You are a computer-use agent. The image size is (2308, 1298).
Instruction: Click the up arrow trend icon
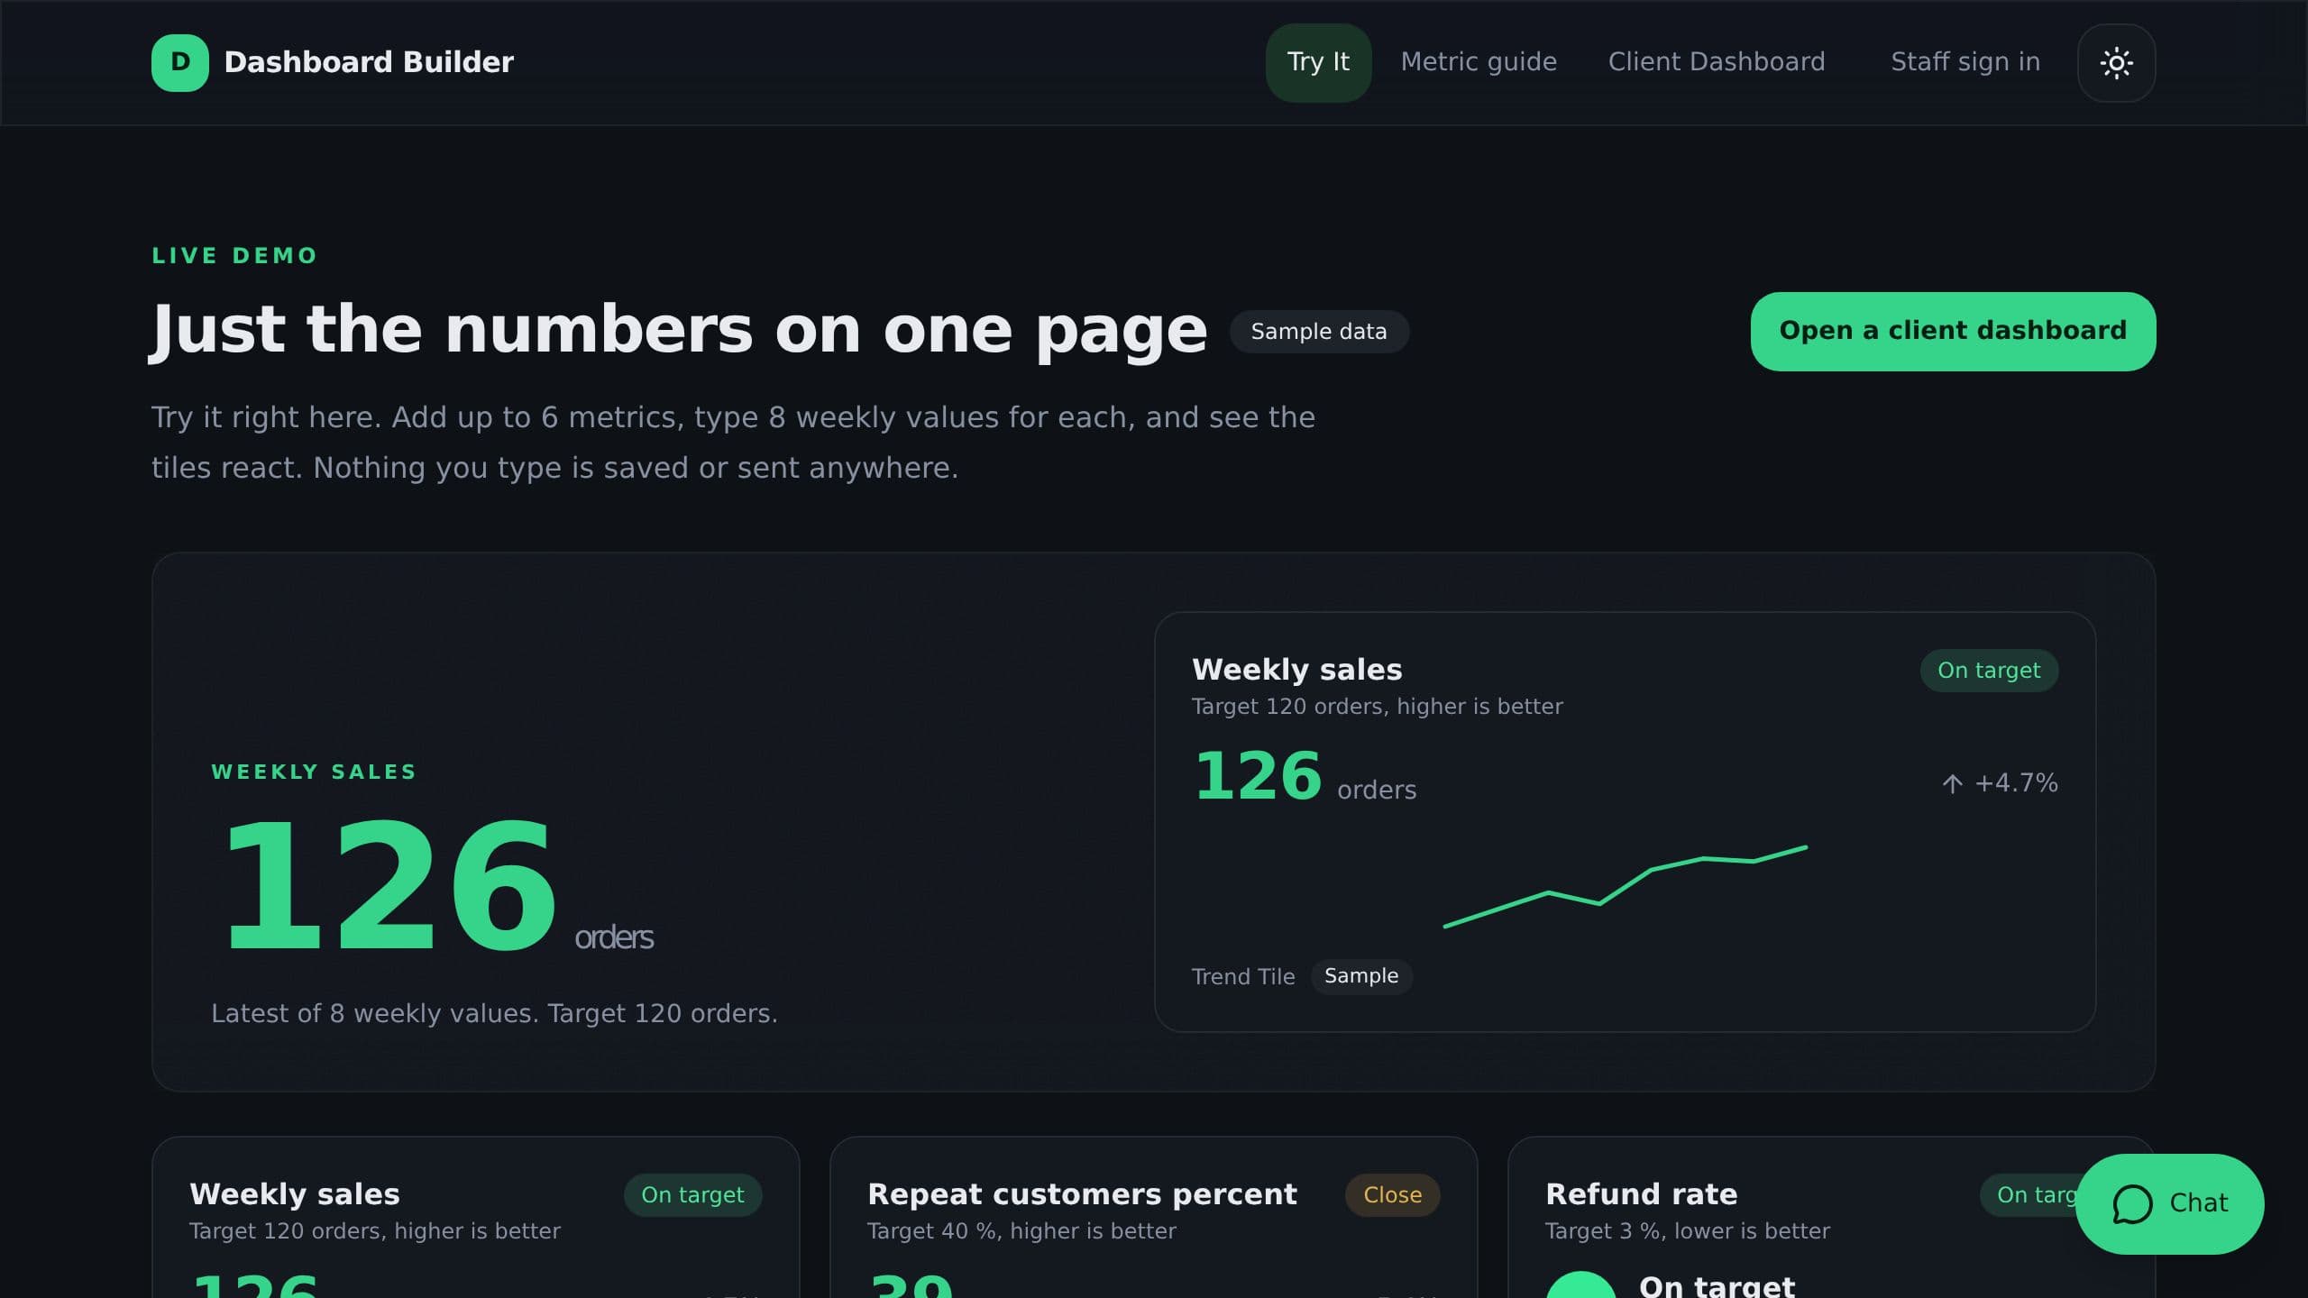[x=1952, y=783]
